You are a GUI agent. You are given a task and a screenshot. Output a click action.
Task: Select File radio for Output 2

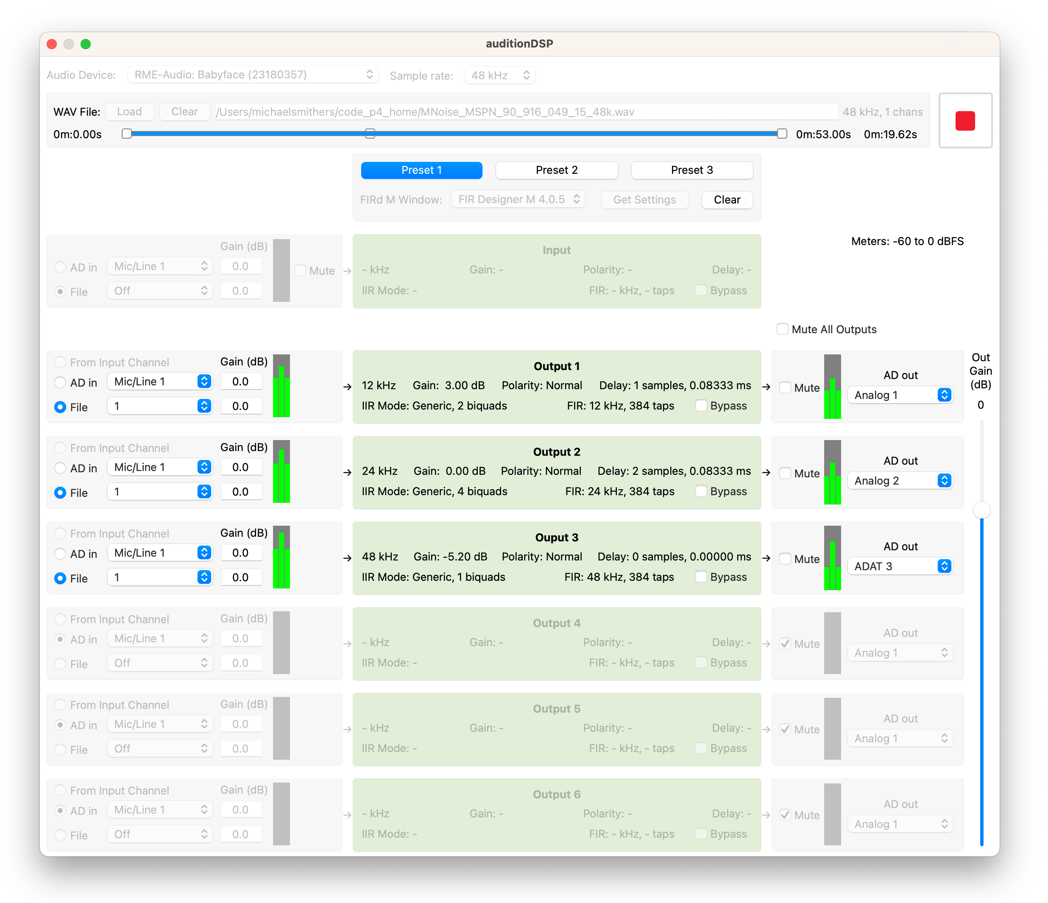click(x=60, y=493)
